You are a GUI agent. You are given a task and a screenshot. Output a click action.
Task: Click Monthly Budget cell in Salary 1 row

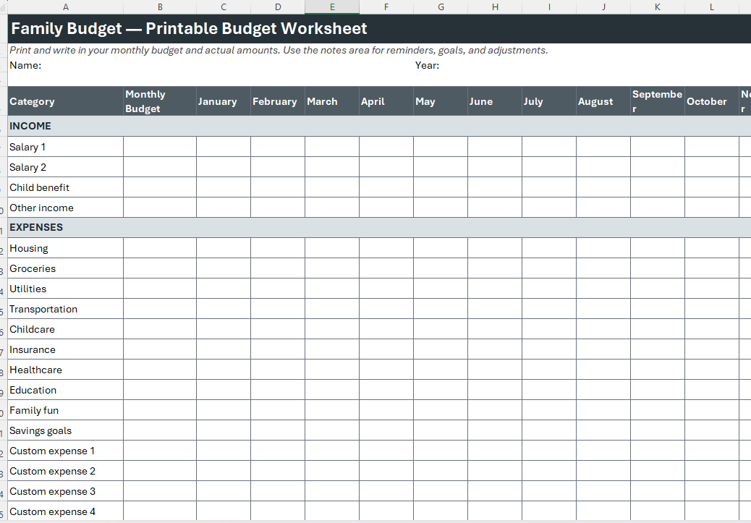click(x=160, y=147)
